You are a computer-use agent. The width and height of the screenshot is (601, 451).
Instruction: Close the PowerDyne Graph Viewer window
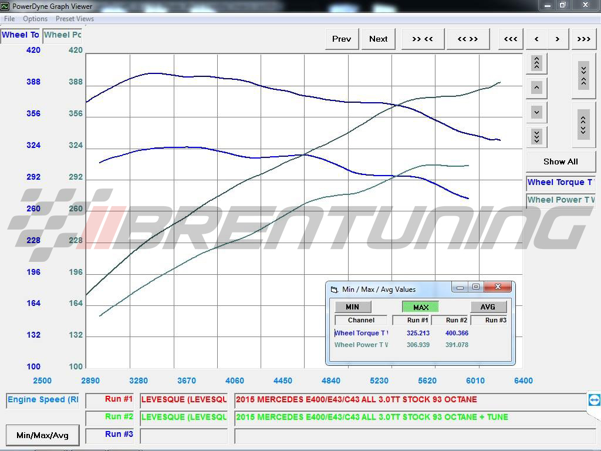click(585, 5)
